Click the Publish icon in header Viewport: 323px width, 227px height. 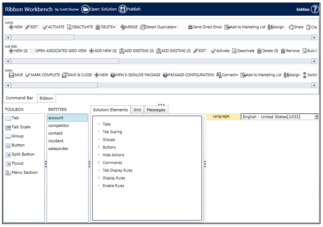click(123, 9)
